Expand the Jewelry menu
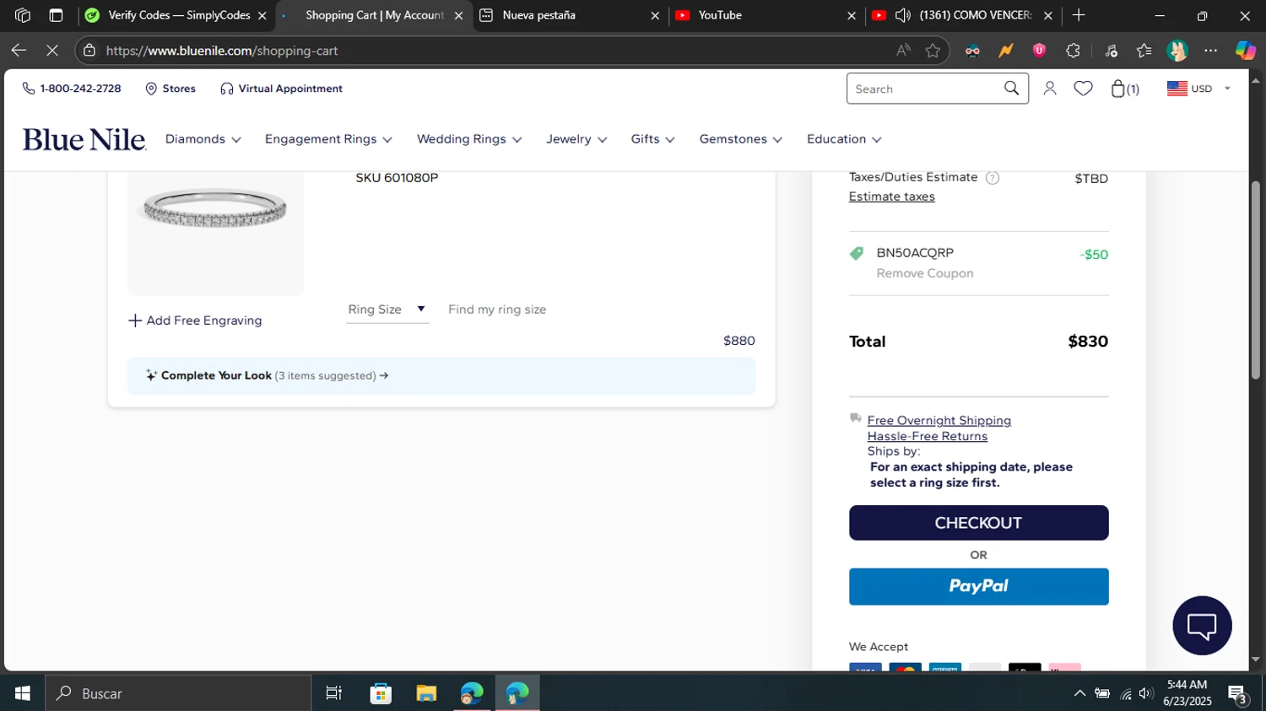The width and height of the screenshot is (1266, 711). 576,139
